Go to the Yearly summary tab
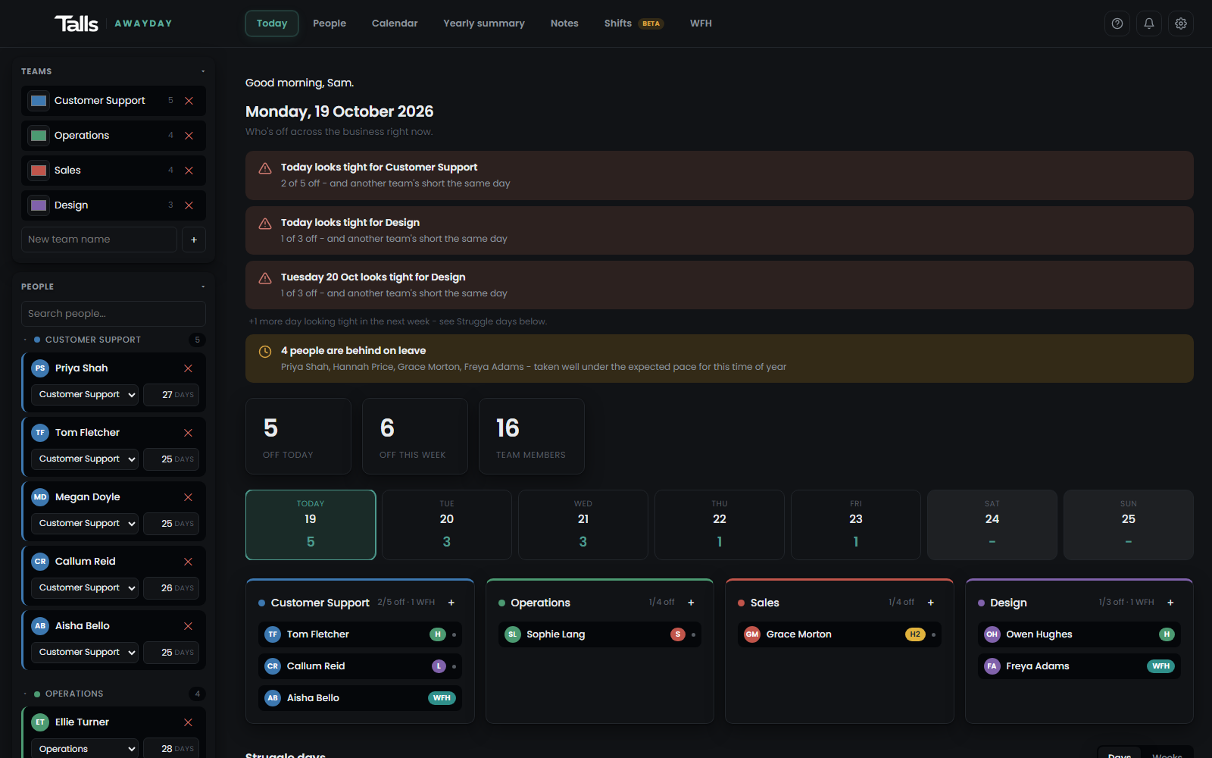This screenshot has height=758, width=1212. coord(484,23)
